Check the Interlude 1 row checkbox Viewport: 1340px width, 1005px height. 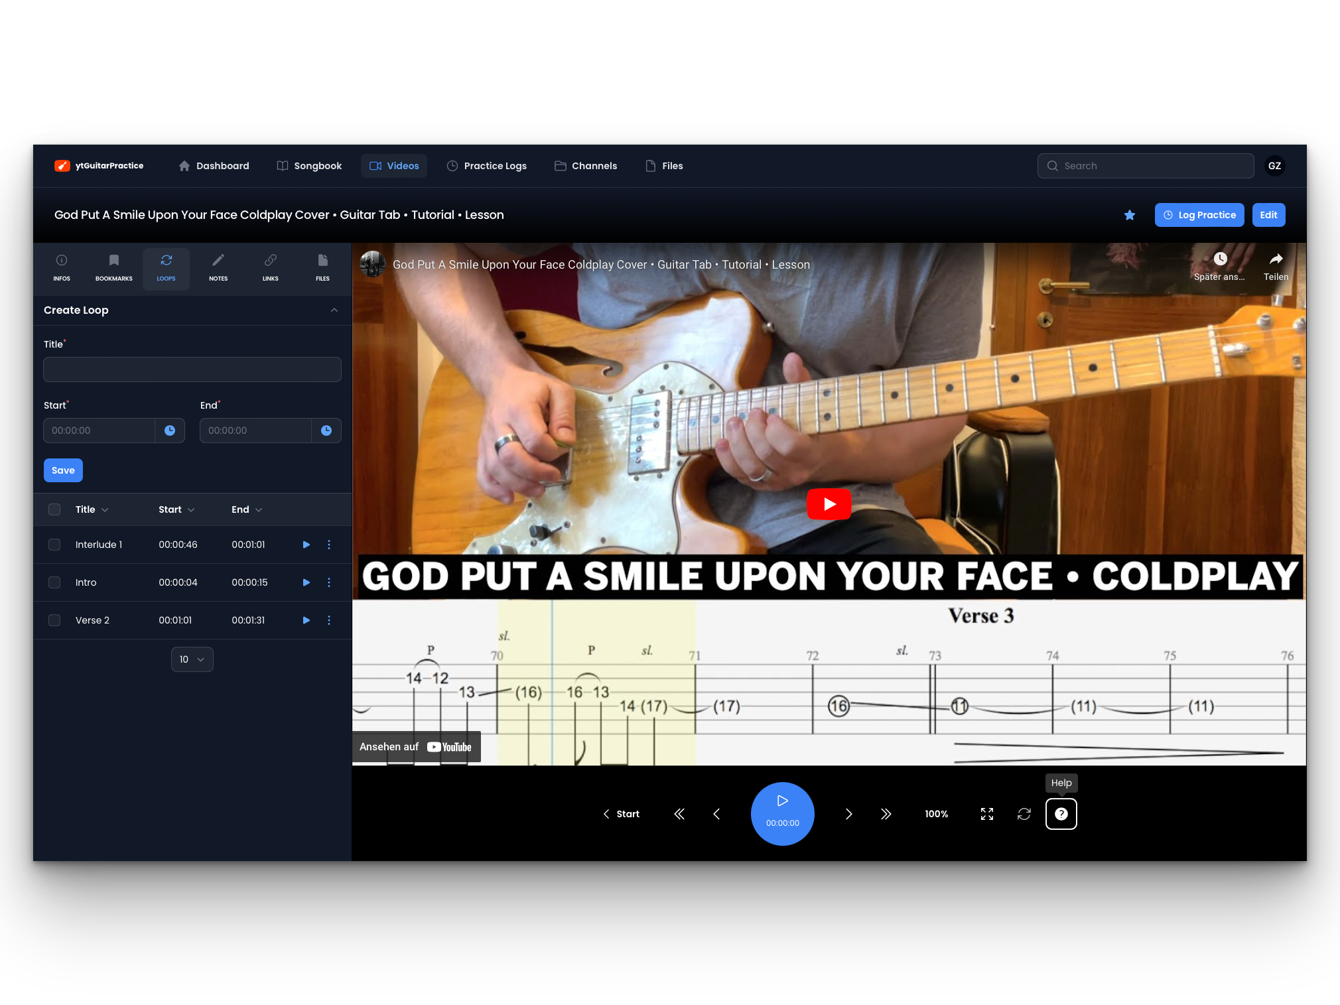click(x=54, y=544)
